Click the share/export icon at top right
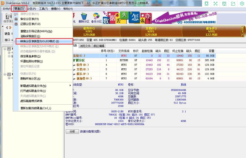Screen dimensions: 246x158 coord(233,3)
